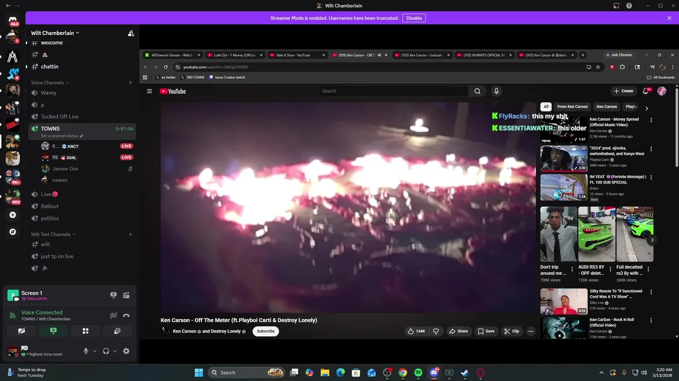
Task: Open 2024 Playboi Carti video thumbnail
Action: 564,158
